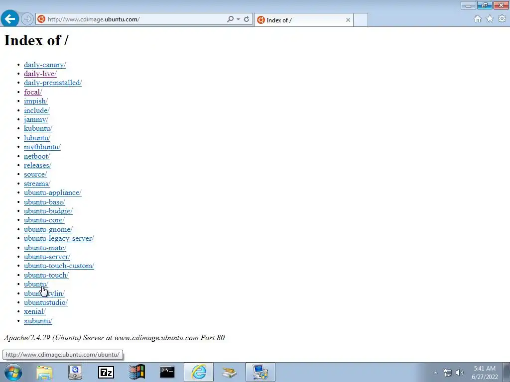
Task: Open the disk utility icon beside Explorer
Action: point(75,372)
